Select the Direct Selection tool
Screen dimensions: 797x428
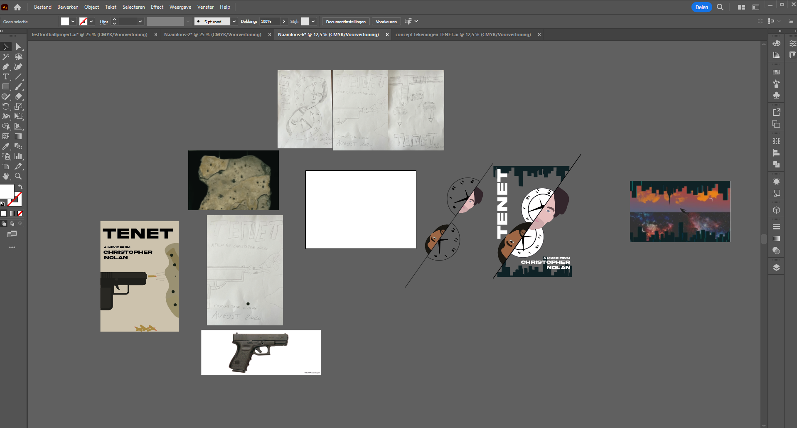[18, 47]
